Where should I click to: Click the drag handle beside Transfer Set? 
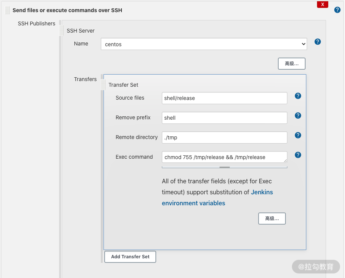(x=103, y=85)
